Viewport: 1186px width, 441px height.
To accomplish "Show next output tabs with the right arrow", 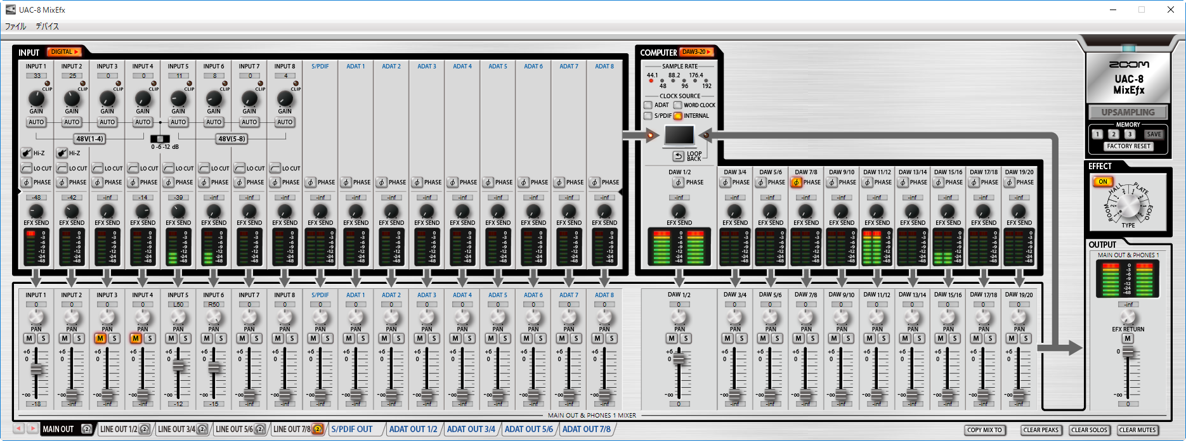I will (x=32, y=428).
